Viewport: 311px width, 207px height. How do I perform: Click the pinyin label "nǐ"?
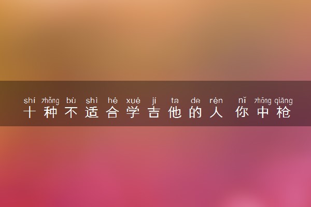coord(242,100)
